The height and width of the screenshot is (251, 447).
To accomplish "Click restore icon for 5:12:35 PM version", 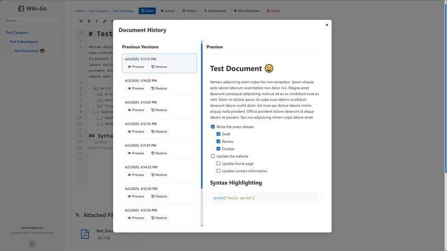I will click(152, 132).
